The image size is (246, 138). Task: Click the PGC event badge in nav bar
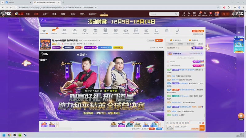point(104,14)
